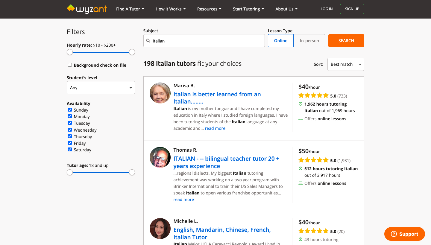
Task: Click Michelle L.'s profile photo
Action: 160,229
